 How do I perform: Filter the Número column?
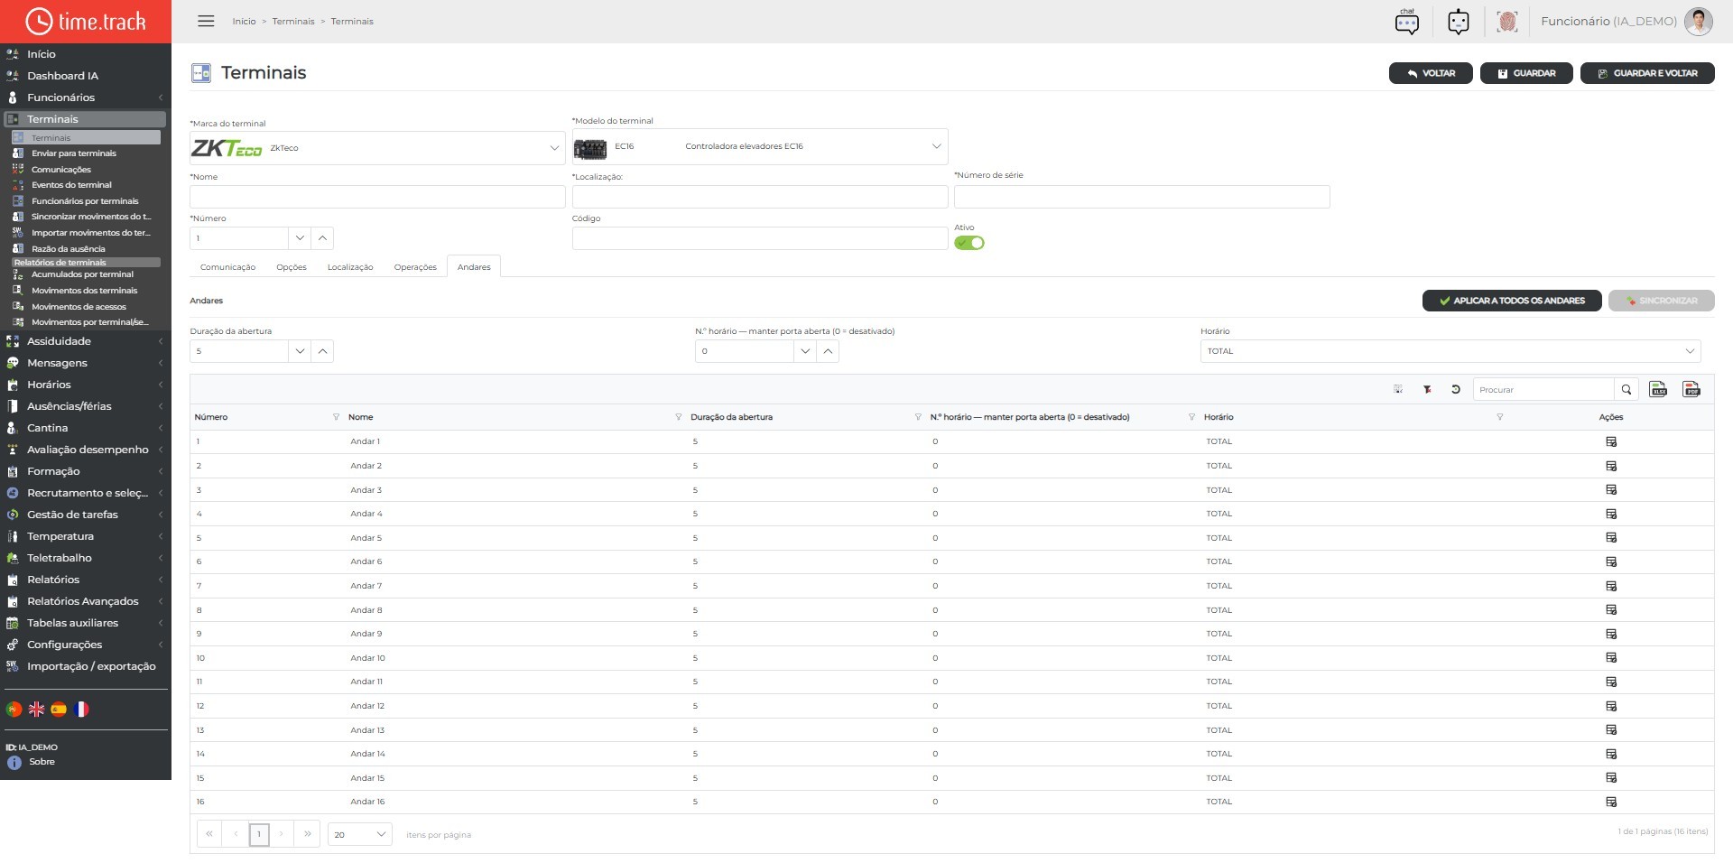click(336, 417)
